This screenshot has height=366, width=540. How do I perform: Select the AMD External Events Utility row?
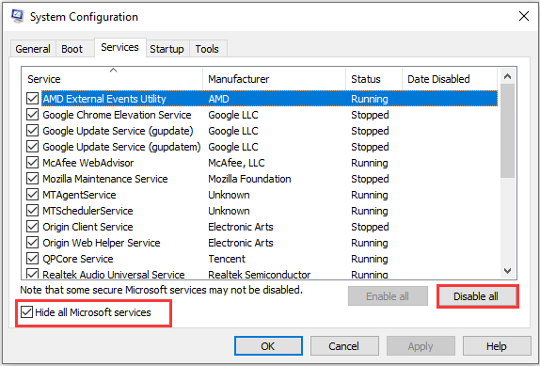(x=269, y=99)
